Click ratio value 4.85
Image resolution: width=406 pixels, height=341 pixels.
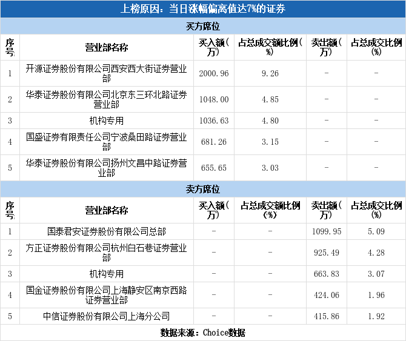(x=270, y=99)
